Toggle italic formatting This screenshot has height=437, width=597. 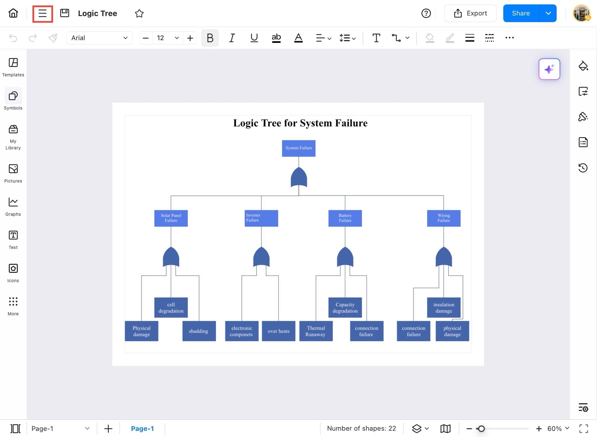232,38
